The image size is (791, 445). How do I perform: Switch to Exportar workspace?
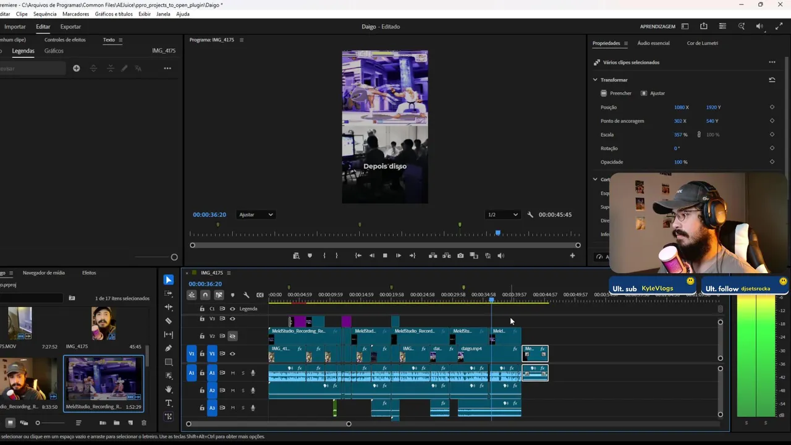coord(70,27)
